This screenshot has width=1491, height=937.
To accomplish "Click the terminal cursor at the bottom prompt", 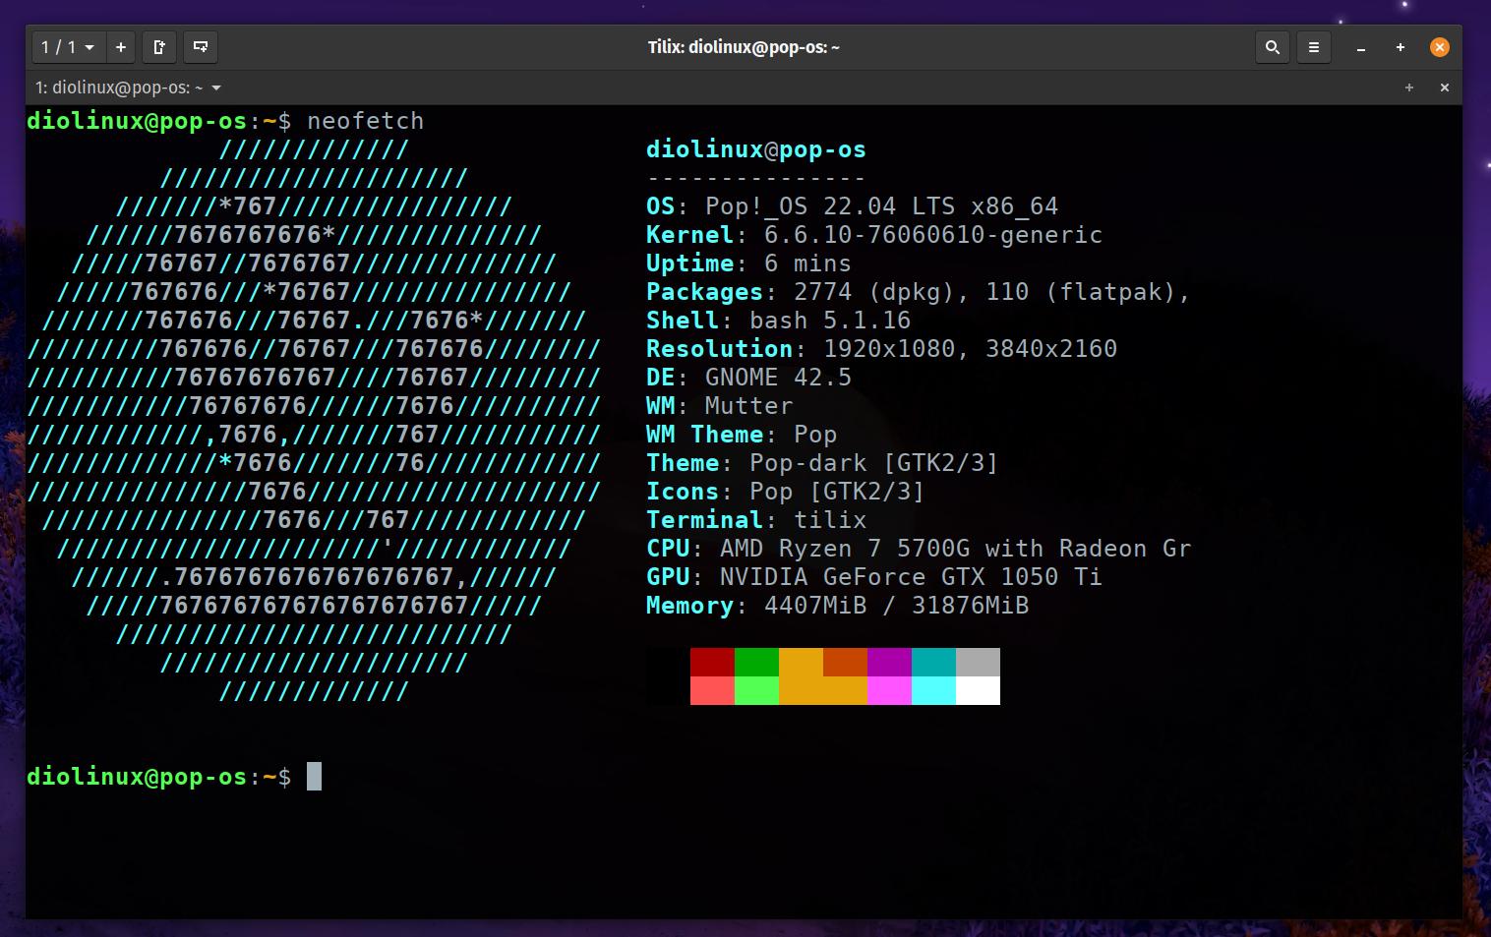I will coord(314,777).
